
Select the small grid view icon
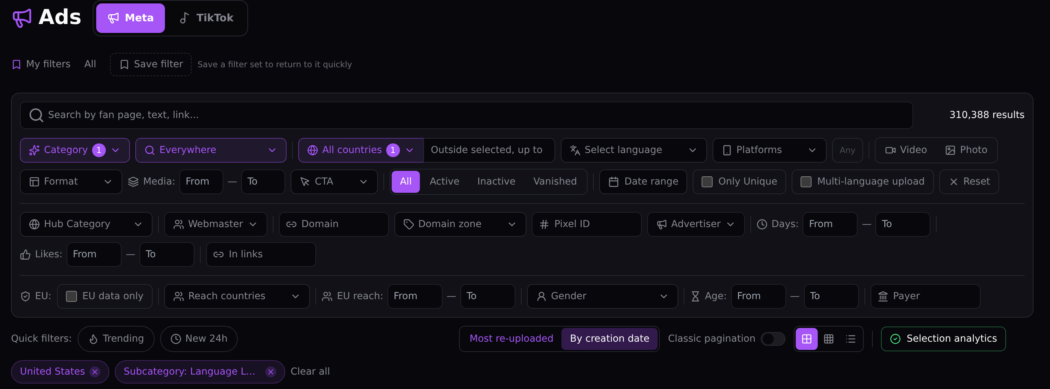pyautogui.click(x=828, y=339)
